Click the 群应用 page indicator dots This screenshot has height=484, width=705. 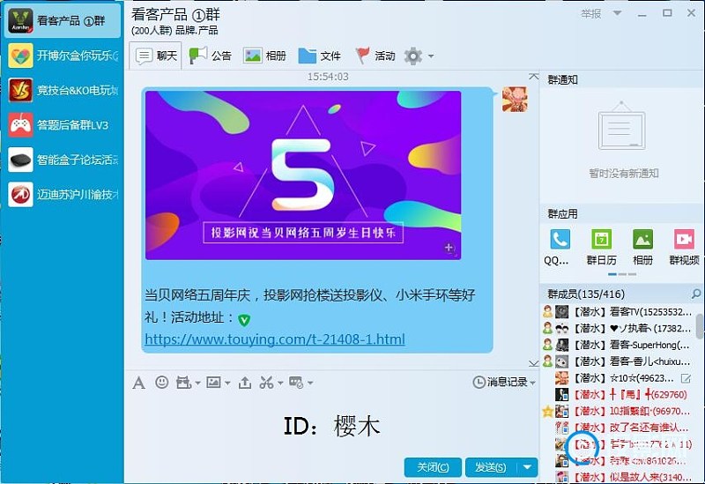point(622,274)
